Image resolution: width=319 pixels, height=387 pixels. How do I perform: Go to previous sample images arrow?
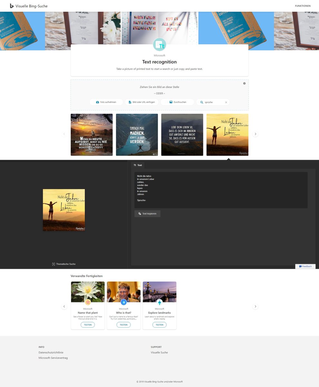tap(64, 134)
